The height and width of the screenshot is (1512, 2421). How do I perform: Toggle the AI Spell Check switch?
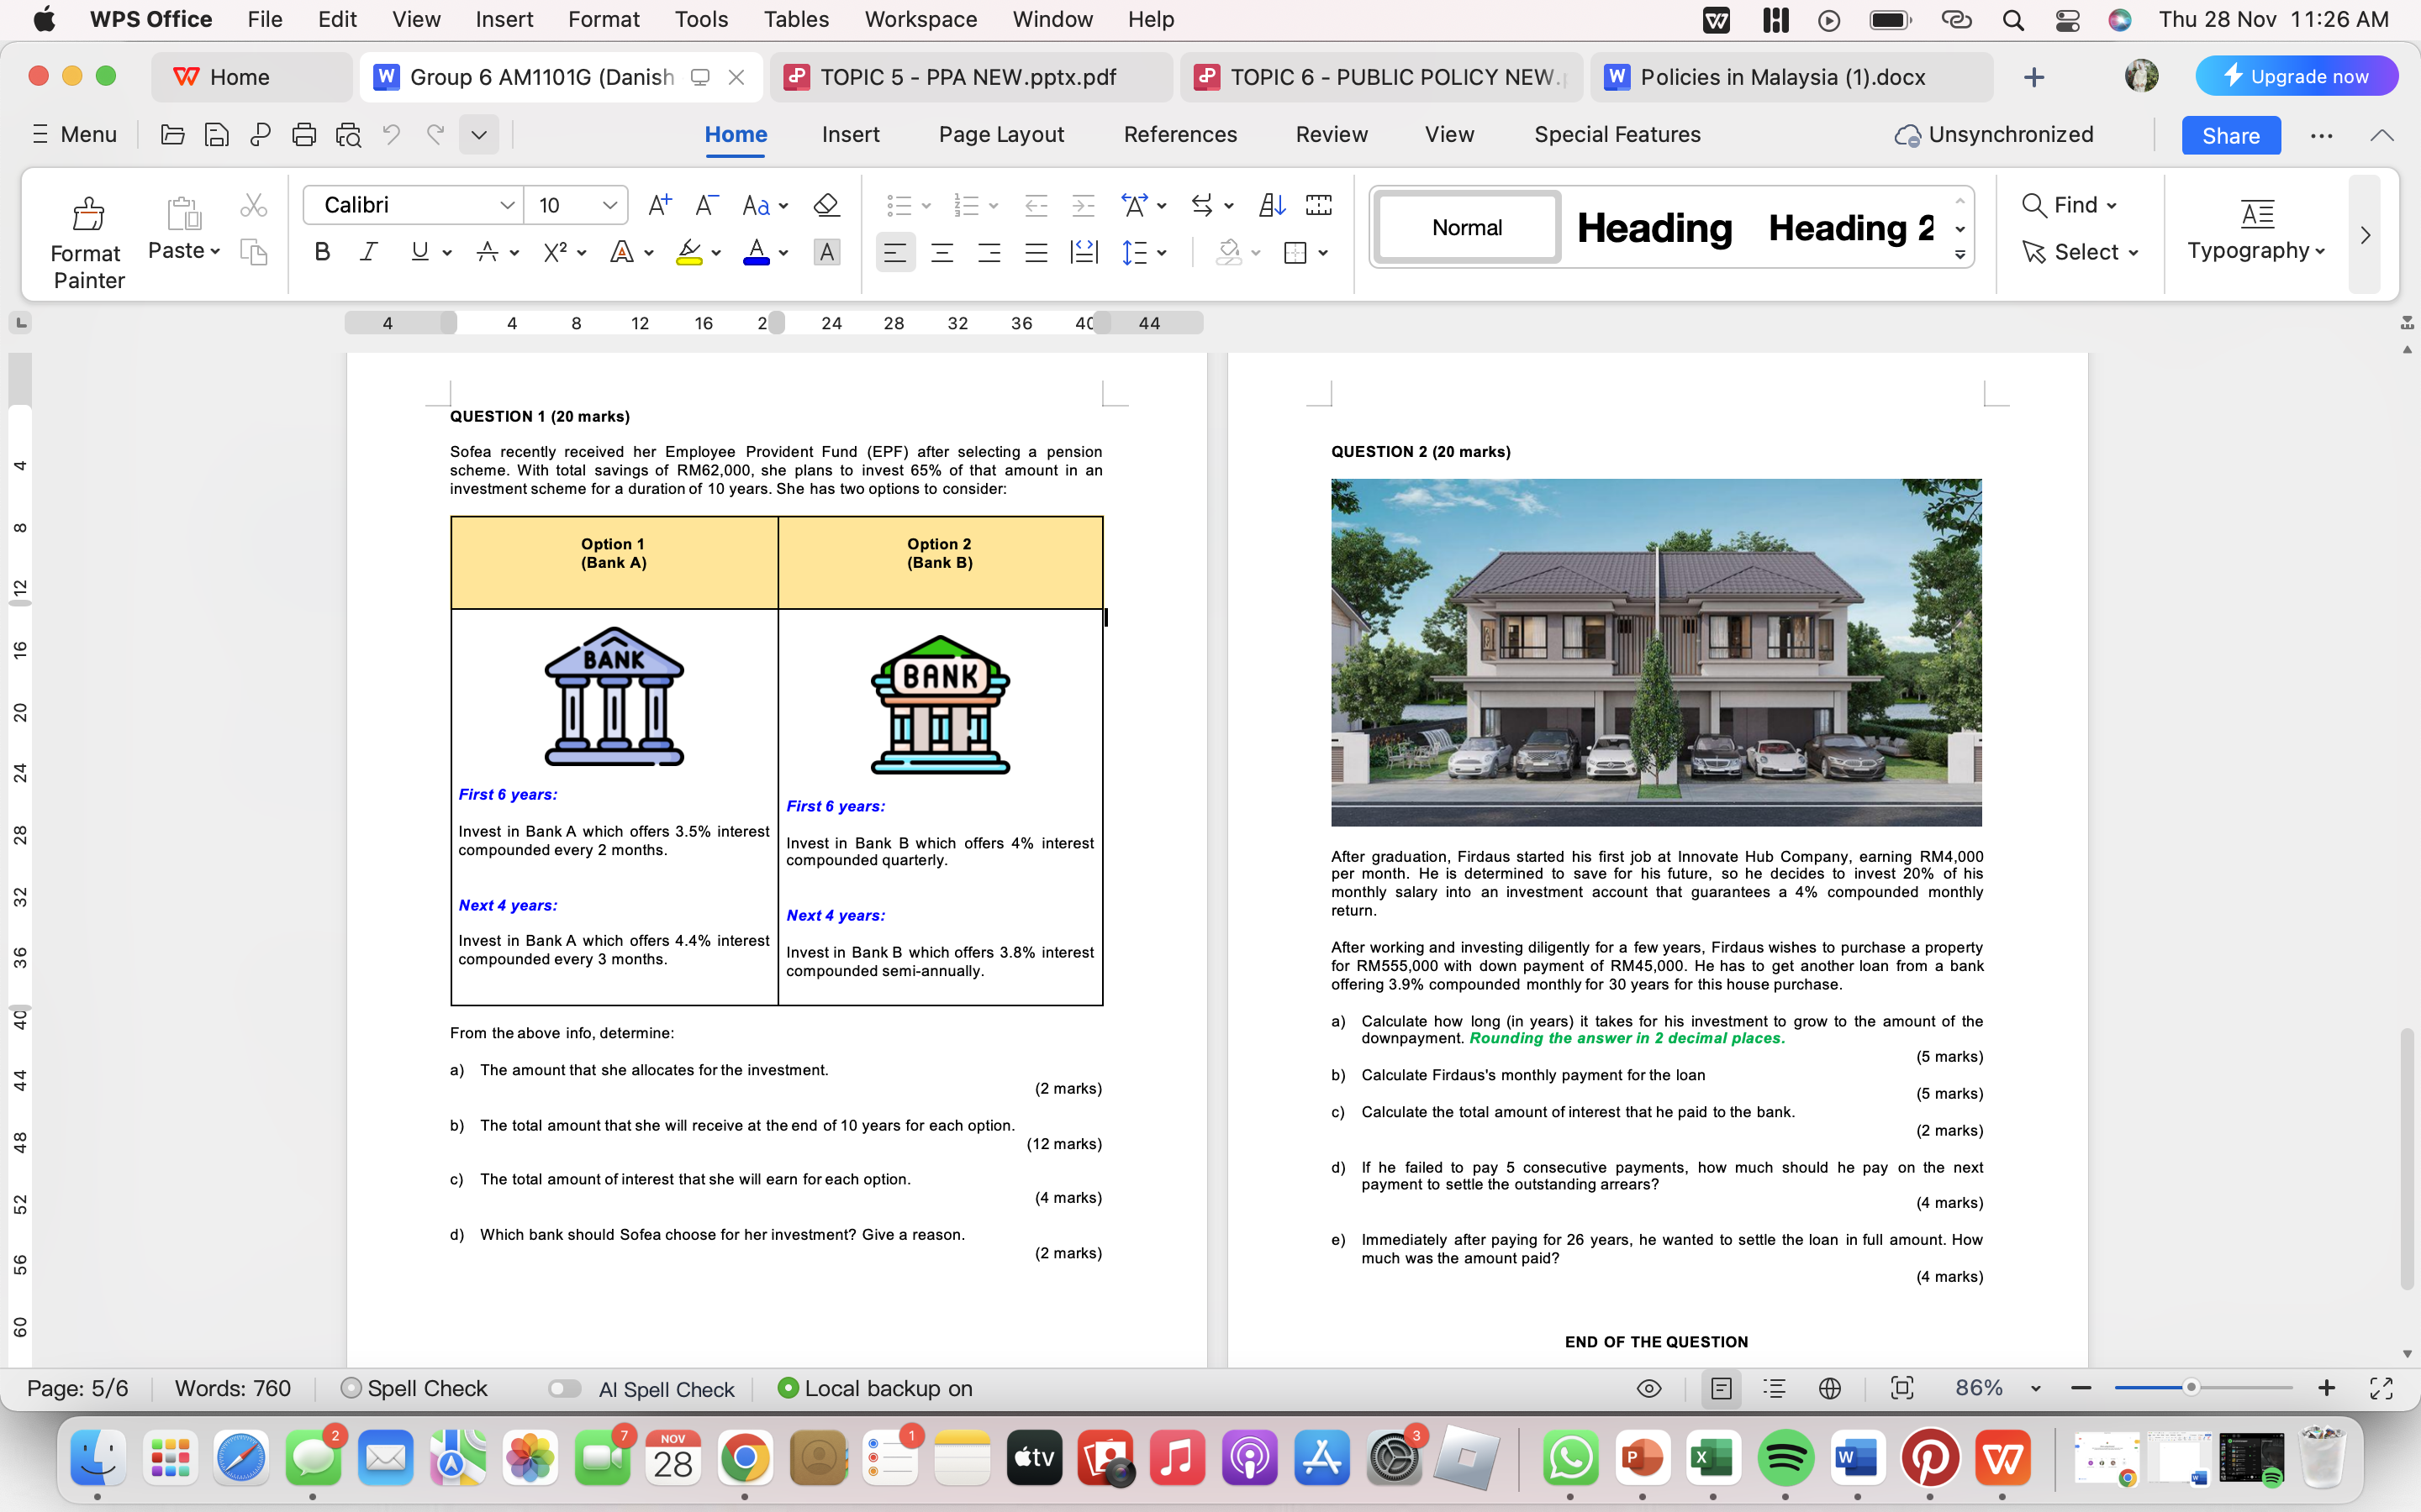click(x=564, y=1388)
